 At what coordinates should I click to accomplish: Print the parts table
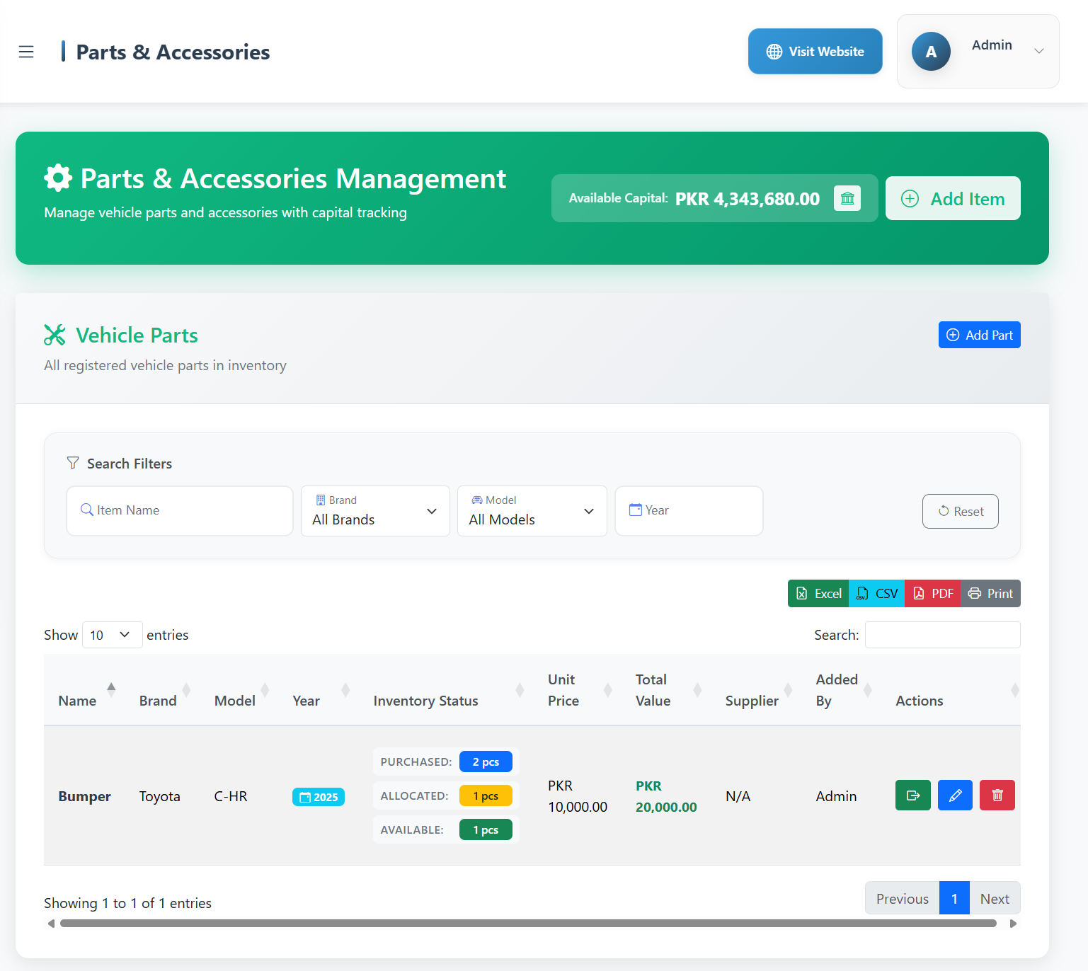(x=990, y=594)
